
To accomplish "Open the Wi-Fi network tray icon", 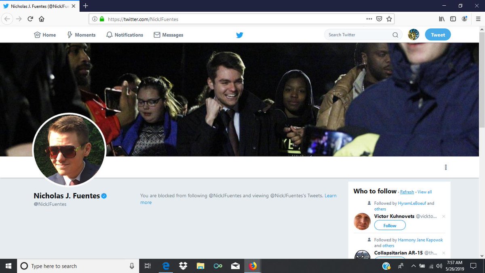I will (431, 266).
